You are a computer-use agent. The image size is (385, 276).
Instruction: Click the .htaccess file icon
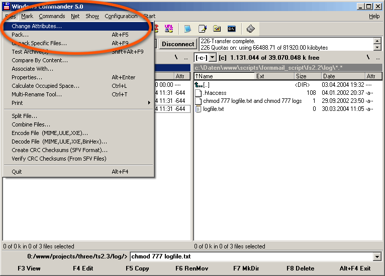tap(198, 93)
